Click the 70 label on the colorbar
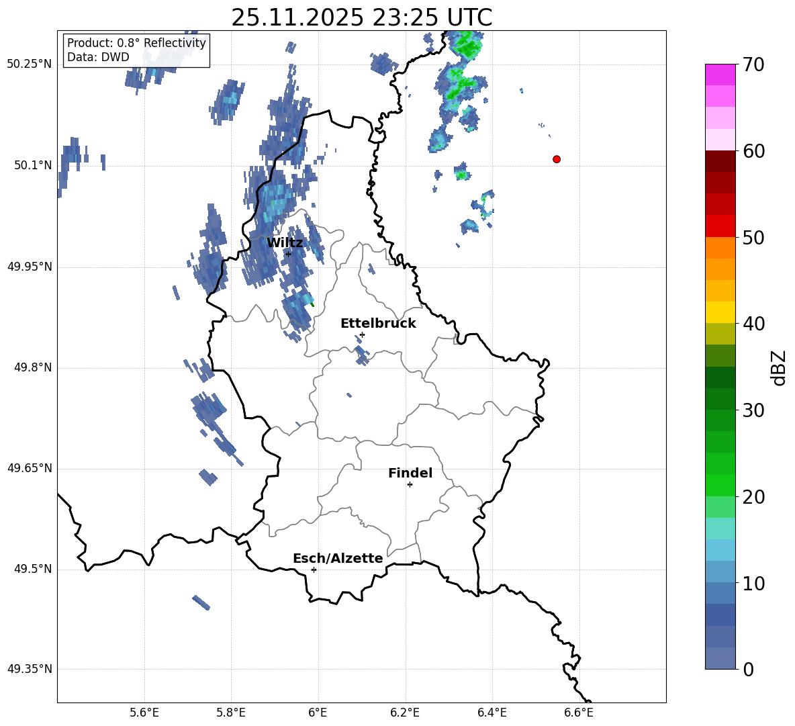Viewport: 795px width, 726px height. pyautogui.click(x=753, y=64)
